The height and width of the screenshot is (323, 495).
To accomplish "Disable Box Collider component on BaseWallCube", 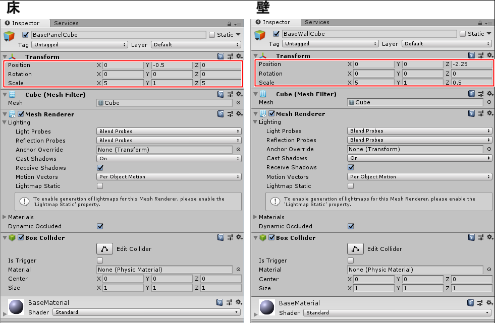I will point(272,237).
